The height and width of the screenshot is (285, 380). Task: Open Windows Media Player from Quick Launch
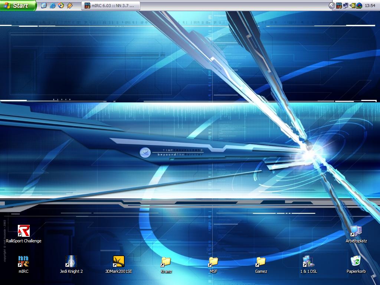(x=61, y=6)
